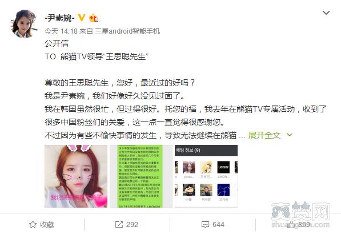Open the bunny-ears selfie thumbnail

76,176
